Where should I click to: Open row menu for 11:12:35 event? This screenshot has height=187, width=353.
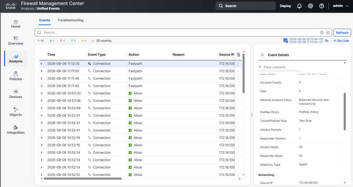coord(238,64)
